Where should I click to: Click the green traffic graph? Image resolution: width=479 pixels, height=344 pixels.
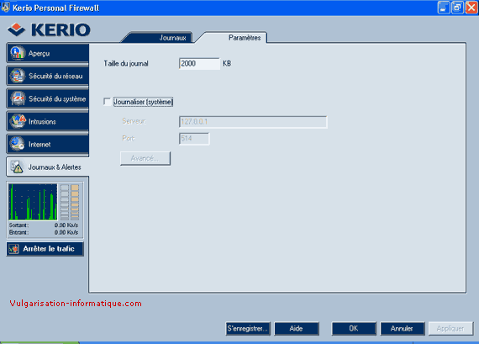click(33, 202)
